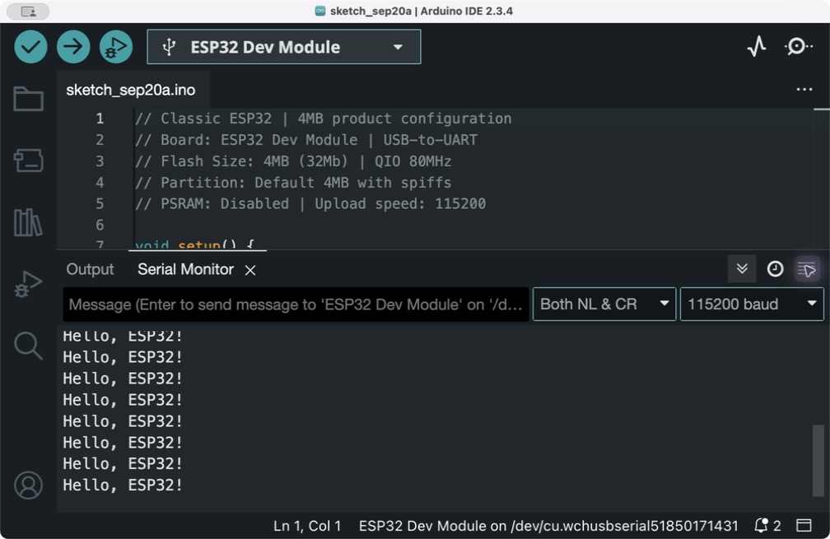Image resolution: width=830 pixels, height=539 pixels.
Task: Select the Serial Monitor tab
Action: pos(185,269)
